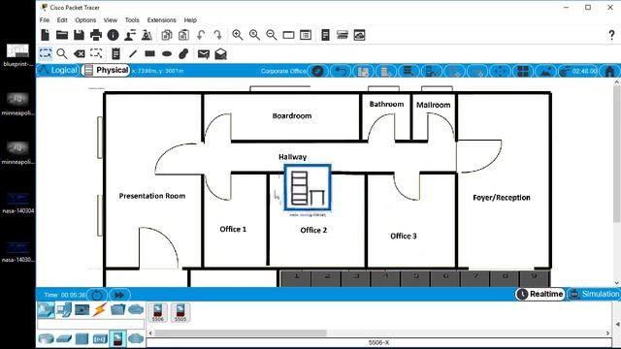Open the Edit menu

(x=62, y=20)
